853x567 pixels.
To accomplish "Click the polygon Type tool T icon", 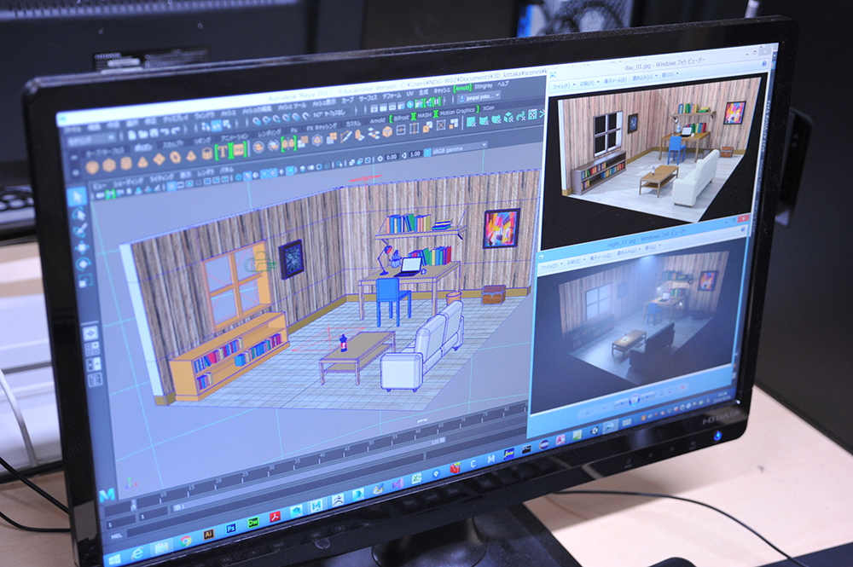I will (222, 153).
